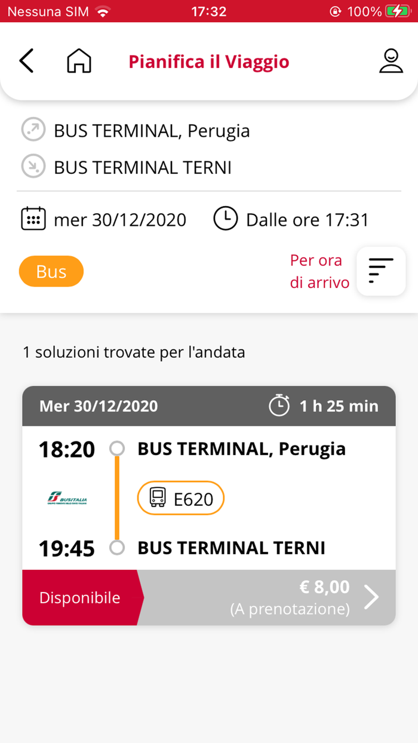Tap the Busitalia operator logo
Viewport: 418px width, 743px height.
click(x=68, y=498)
